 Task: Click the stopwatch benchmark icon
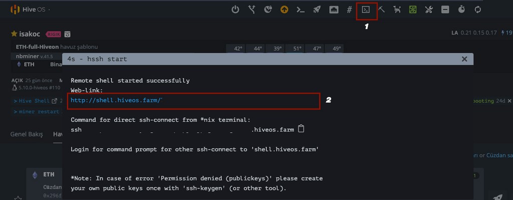point(461,9)
